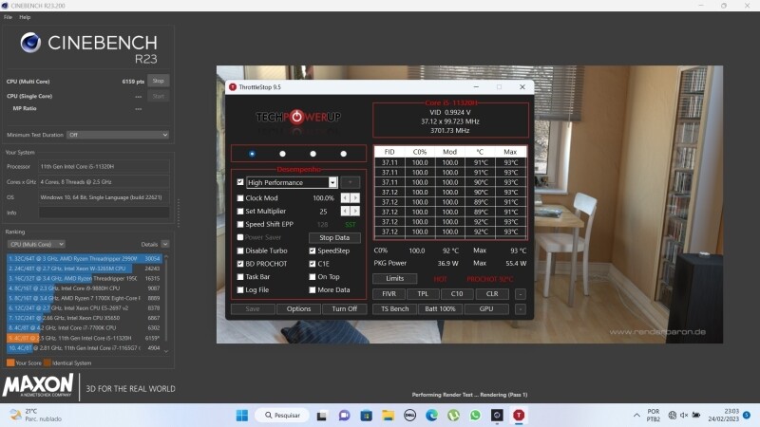The image size is (760, 427).
Task: Uncheck the BD PROCHOT option
Action: click(240, 264)
